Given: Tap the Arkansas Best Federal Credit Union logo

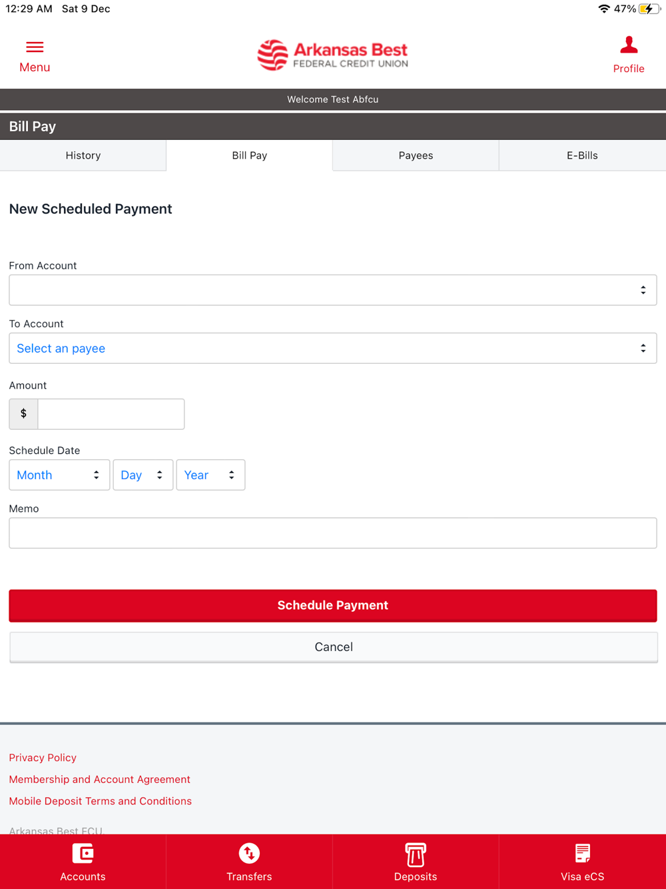Looking at the screenshot, I should 332,55.
